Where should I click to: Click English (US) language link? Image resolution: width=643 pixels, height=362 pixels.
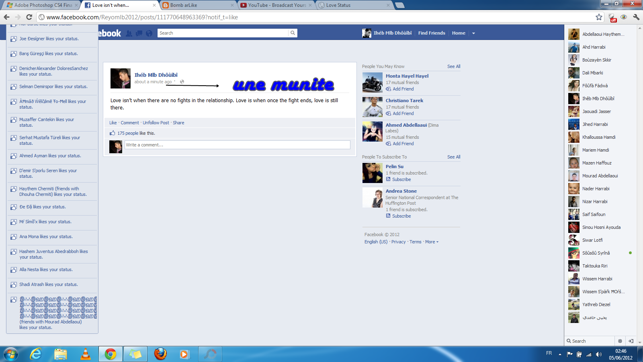coord(376,242)
